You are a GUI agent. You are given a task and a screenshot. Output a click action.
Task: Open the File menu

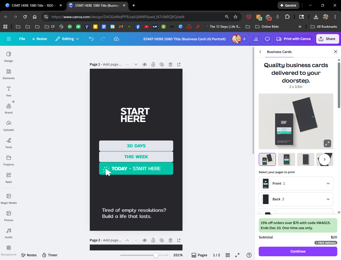pos(22,39)
